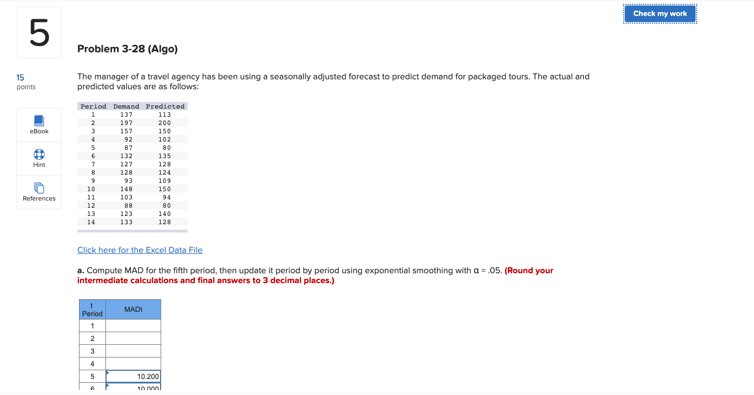Image resolution: width=754 pixels, height=395 pixels.
Task: Select the Period 4 MADt entry box
Action: coord(132,364)
